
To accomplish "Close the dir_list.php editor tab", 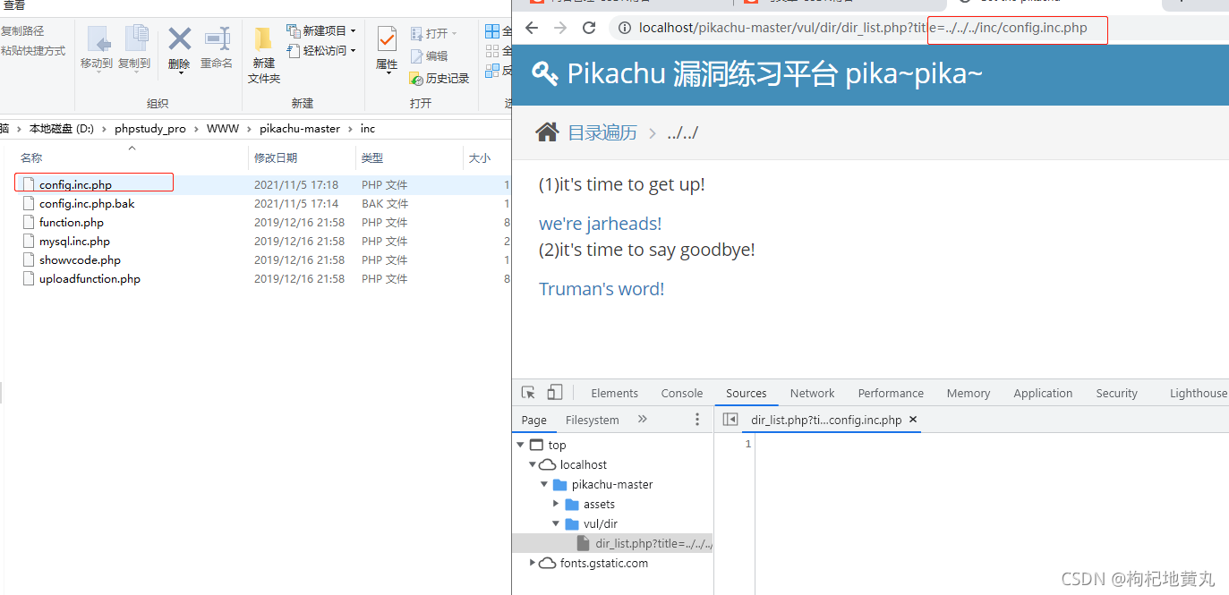I will tap(913, 419).
